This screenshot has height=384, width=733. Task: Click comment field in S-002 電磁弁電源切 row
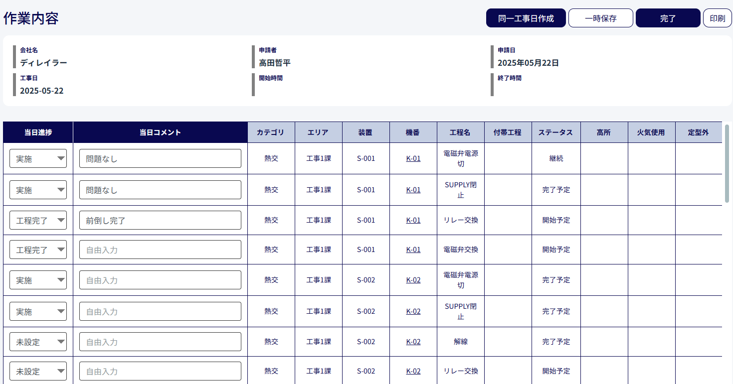160,280
